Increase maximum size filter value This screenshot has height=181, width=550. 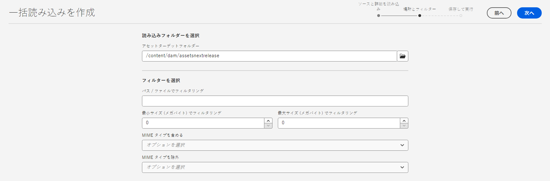point(404,121)
